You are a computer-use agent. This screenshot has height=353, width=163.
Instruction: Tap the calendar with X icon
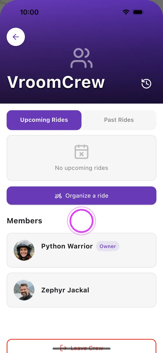pyautogui.click(x=81, y=151)
